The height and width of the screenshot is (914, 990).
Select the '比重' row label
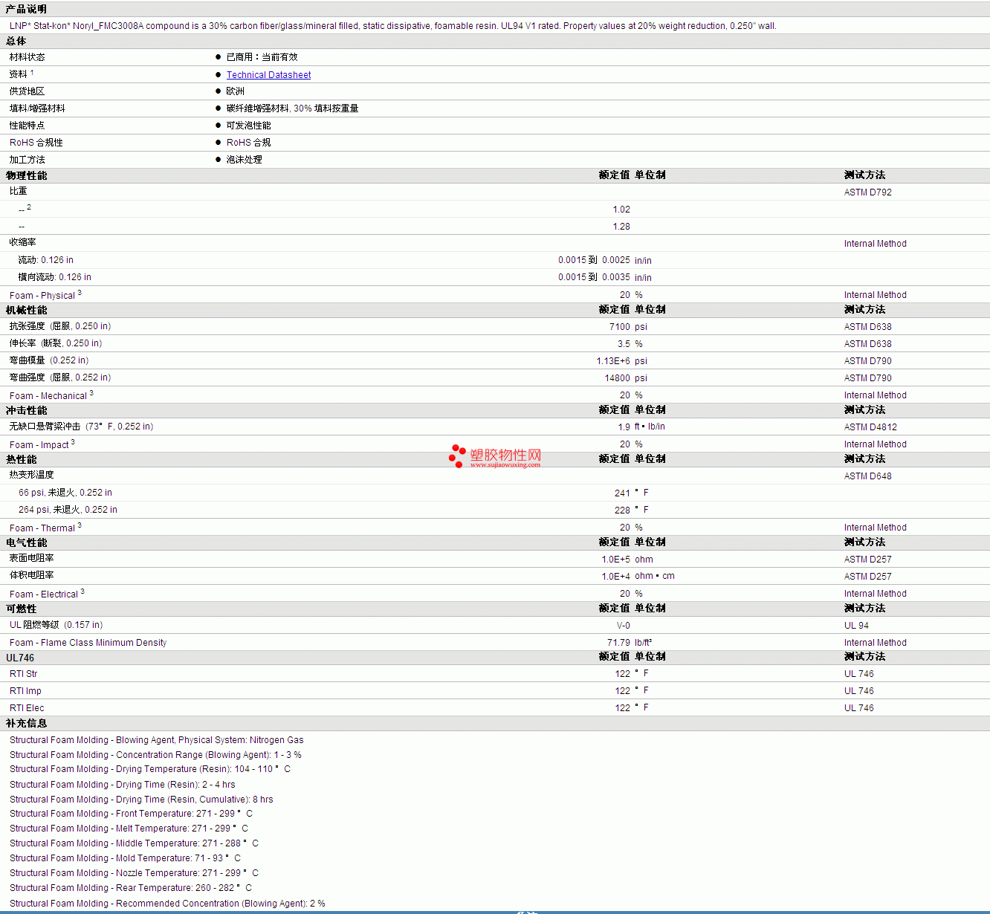pyautogui.click(x=19, y=192)
